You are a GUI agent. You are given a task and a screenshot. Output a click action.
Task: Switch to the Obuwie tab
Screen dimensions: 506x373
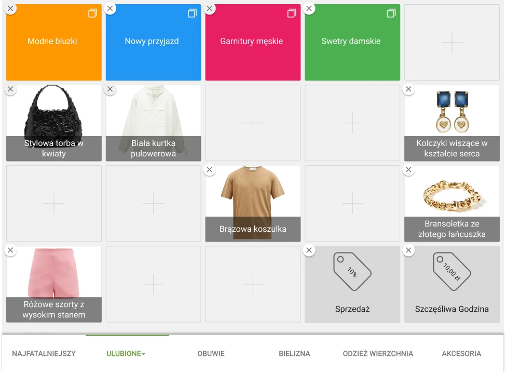click(211, 354)
